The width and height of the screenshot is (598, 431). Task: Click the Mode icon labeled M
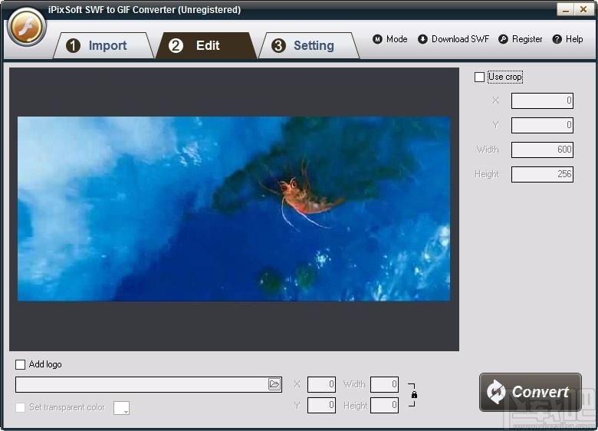pyautogui.click(x=377, y=39)
